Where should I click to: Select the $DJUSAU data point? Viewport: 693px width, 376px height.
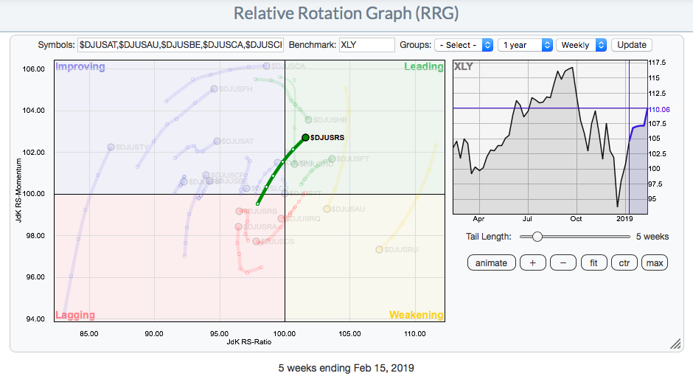point(327,209)
